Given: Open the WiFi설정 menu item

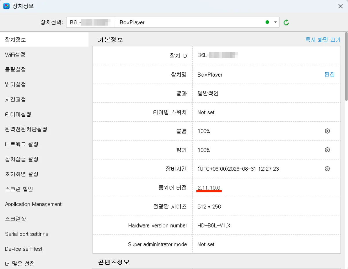Looking at the screenshot, I should (x=15, y=55).
